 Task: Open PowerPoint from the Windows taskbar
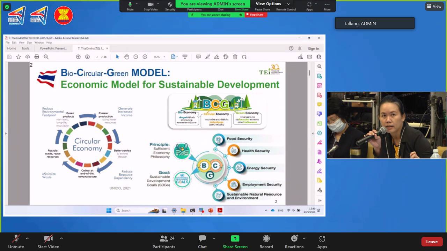point(211,210)
